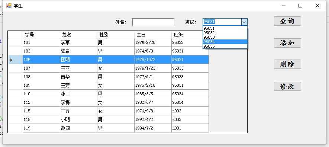
Task: Click birthday cell 1982/6/7
Action: (153, 102)
